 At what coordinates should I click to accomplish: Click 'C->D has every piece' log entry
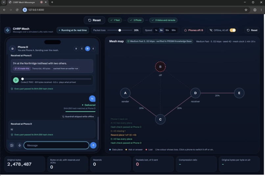pyautogui.click(x=122, y=139)
